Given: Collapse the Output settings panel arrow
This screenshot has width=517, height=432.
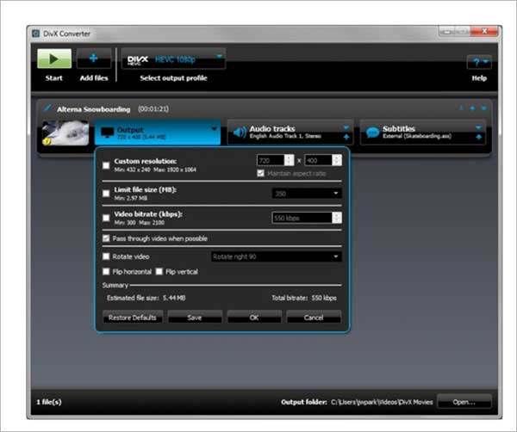Looking at the screenshot, I should pos(215,129).
